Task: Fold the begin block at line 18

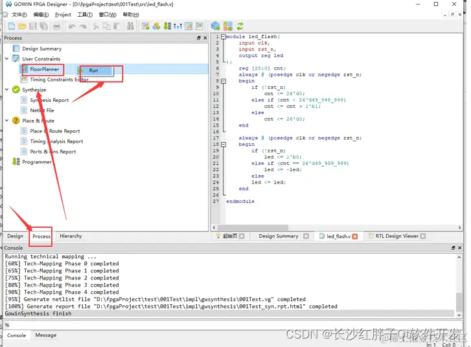Action: coord(223,145)
